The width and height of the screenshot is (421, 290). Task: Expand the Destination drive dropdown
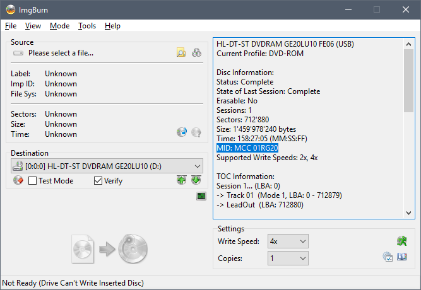click(x=198, y=166)
